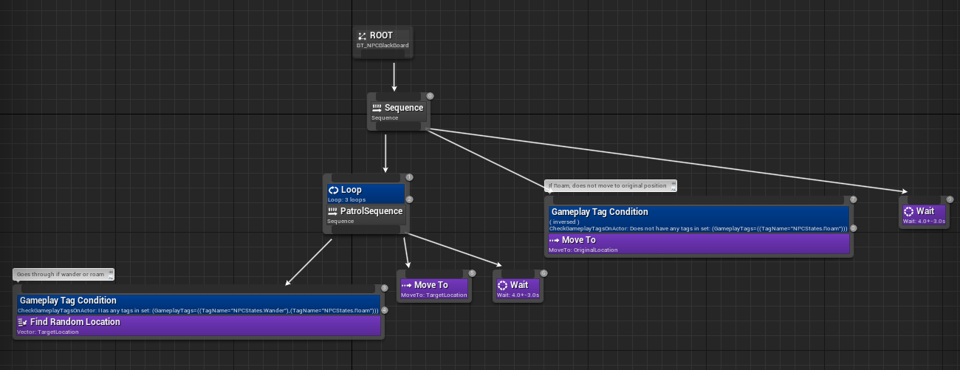Click index badge 9 on right Wait node
The height and width of the screenshot is (370, 960).
[950, 199]
